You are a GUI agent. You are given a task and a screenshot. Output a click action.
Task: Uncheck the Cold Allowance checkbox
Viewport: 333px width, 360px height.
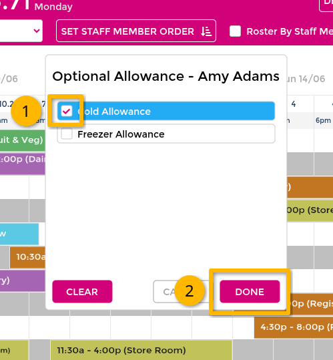[x=67, y=111]
